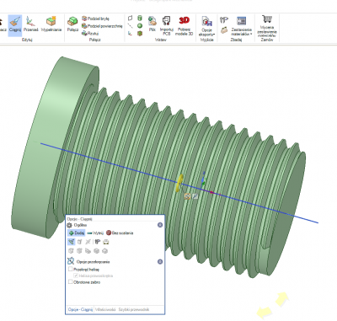Open the Zestawienie materiałów dropdown
Image resolution: width=337 pixels, height=321 pixels.
241,26
